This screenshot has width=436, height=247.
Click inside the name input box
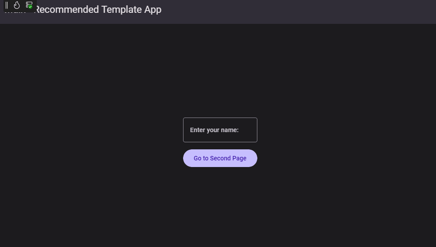(220, 130)
